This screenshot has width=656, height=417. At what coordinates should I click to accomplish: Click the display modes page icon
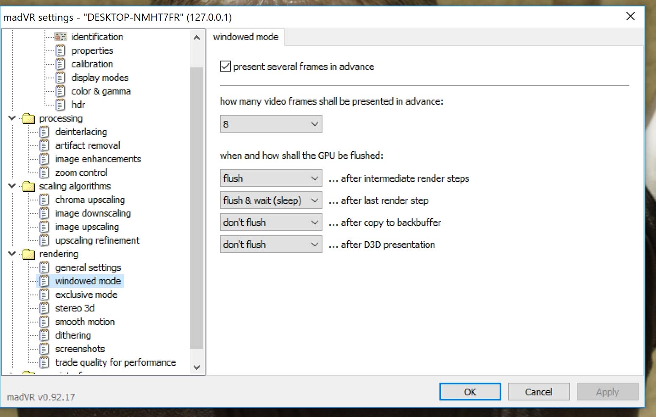(61, 78)
